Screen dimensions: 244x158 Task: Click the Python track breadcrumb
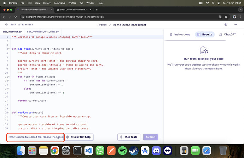coord(102,25)
